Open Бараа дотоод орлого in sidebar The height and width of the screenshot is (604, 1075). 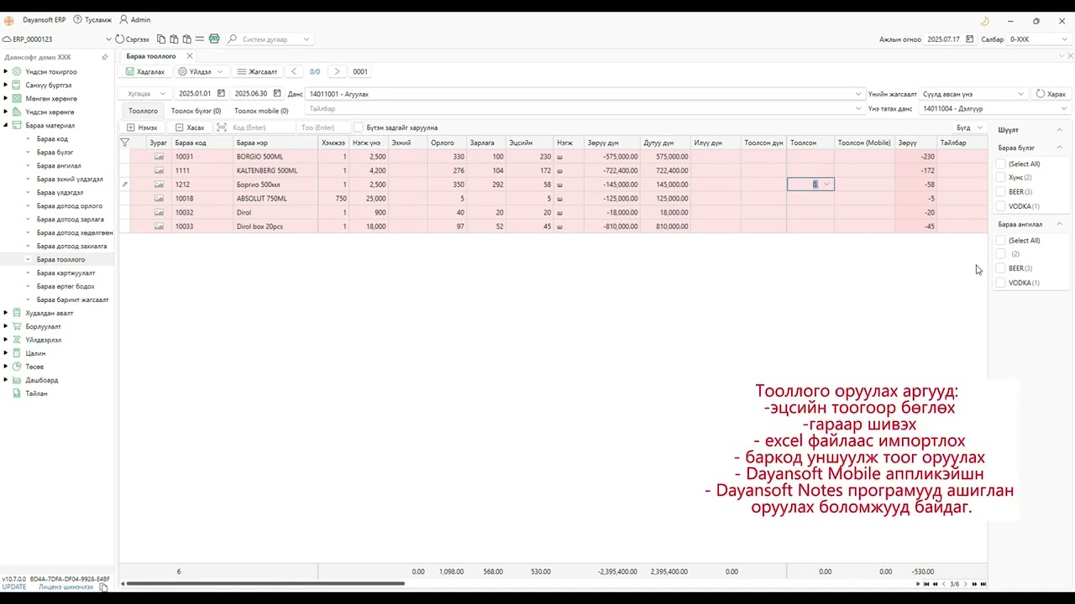click(x=70, y=206)
